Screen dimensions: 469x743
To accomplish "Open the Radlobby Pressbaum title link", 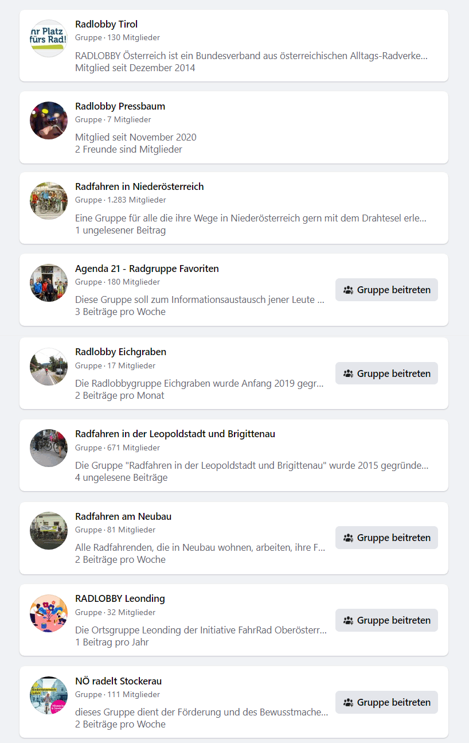I will 120,106.
